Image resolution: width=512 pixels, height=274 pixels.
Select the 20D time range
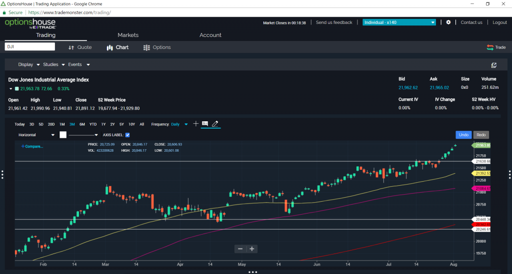51,124
